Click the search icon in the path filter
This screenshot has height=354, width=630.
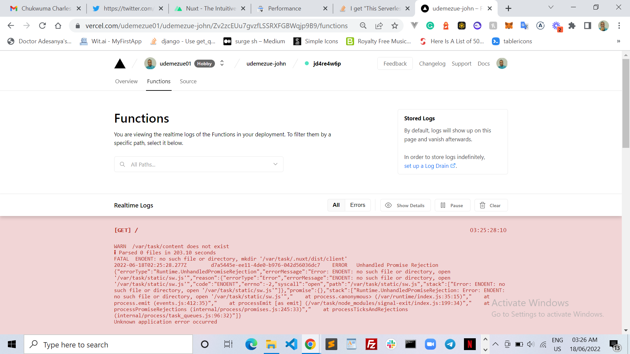click(x=122, y=164)
